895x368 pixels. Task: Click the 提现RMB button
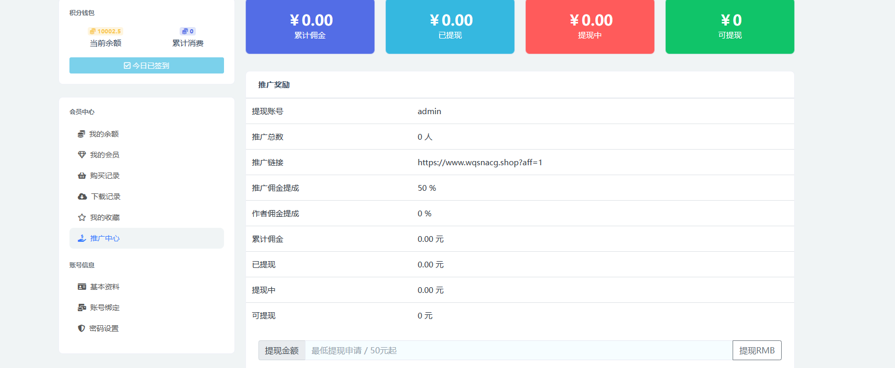757,350
